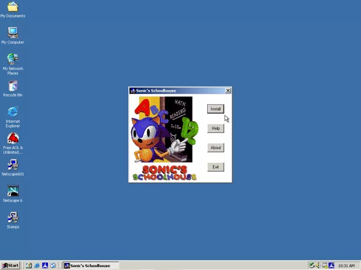This screenshot has width=361, height=270.
Task: Close the Sonic's Schoolhouse window with X
Action: coord(228,90)
